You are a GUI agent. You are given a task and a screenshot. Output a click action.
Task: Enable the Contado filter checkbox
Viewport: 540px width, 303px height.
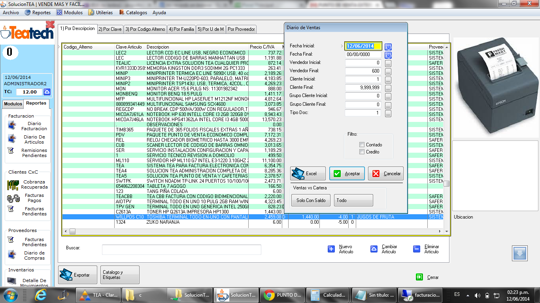point(362,144)
